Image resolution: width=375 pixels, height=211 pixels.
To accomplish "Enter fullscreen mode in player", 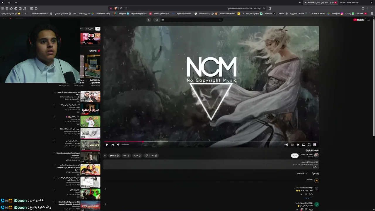I will coord(309,144).
